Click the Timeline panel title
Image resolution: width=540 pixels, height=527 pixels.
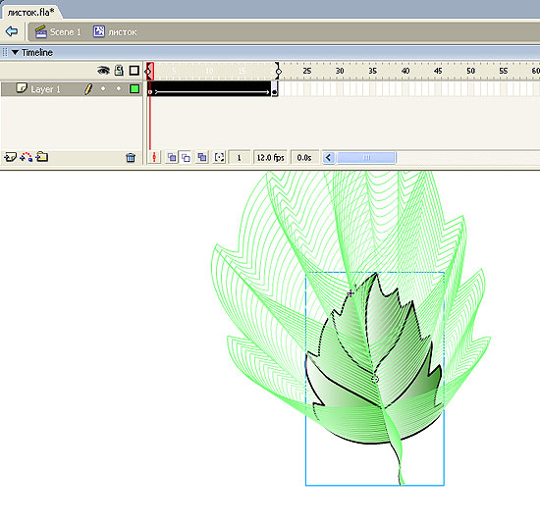coord(37,52)
